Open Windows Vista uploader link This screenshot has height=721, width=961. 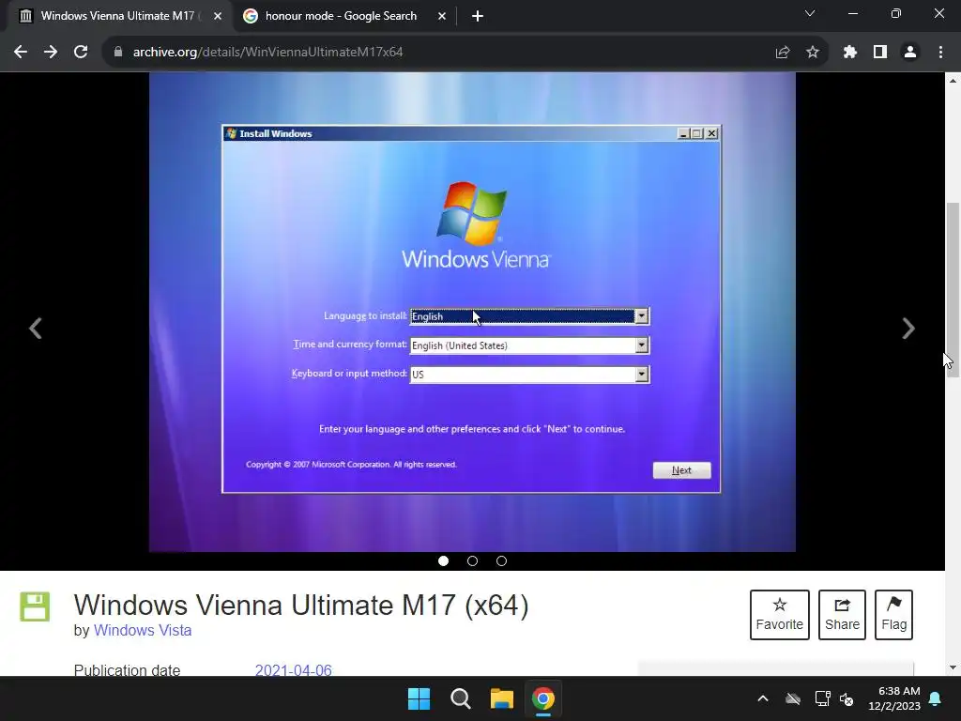[x=143, y=630]
